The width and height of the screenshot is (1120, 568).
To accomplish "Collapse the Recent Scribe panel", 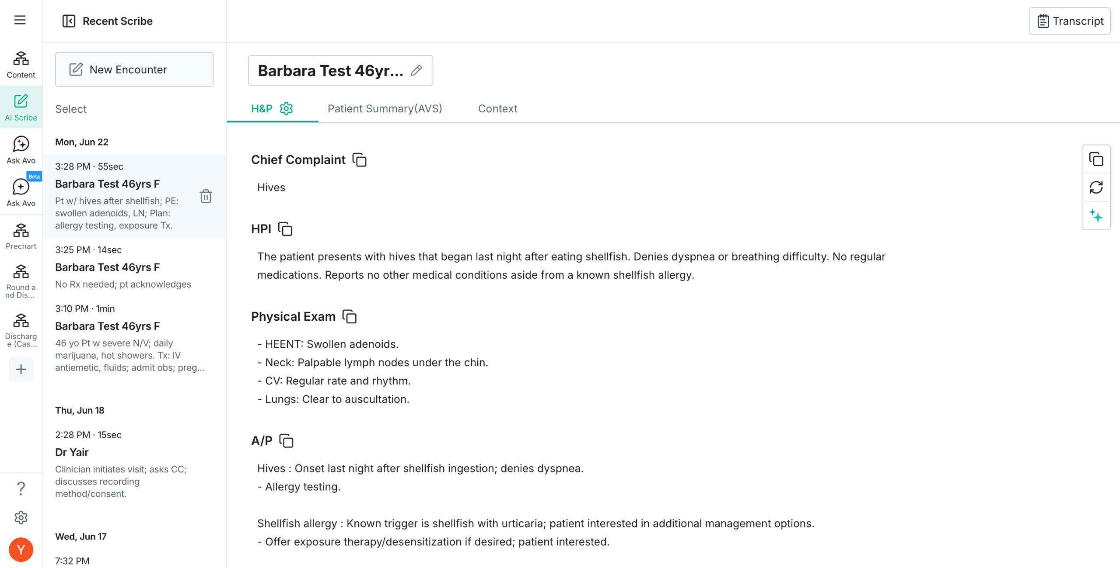I will pos(69,21).
